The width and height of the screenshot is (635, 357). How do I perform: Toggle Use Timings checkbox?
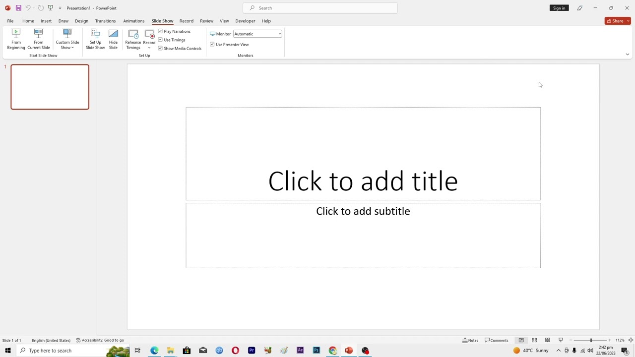coord(160,40)
